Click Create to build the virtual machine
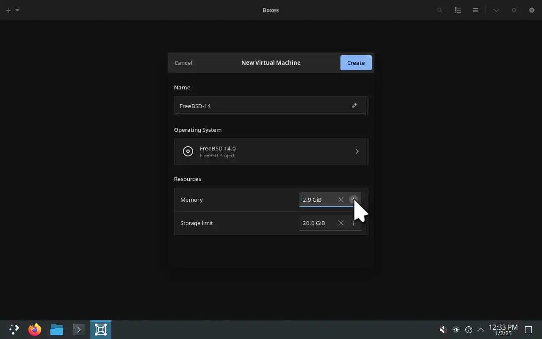542x339 pixels. click(356, 63)
